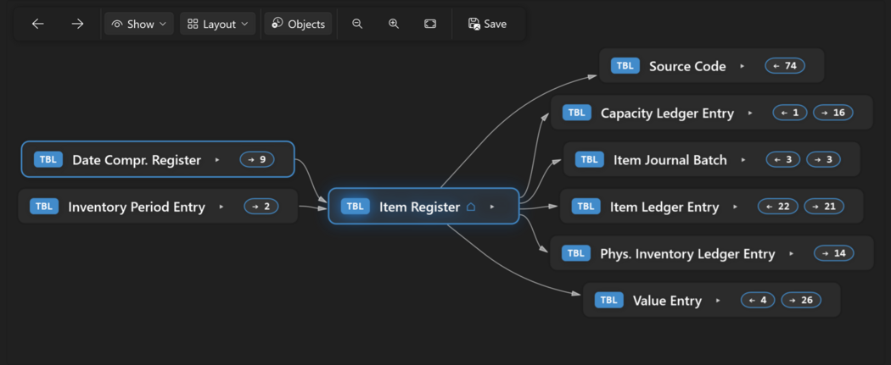Click the Phys. Inventory Ledger Entry TBL icon
Image resolution: width=891 pixels, height=365 pixels.
[576, 253]
